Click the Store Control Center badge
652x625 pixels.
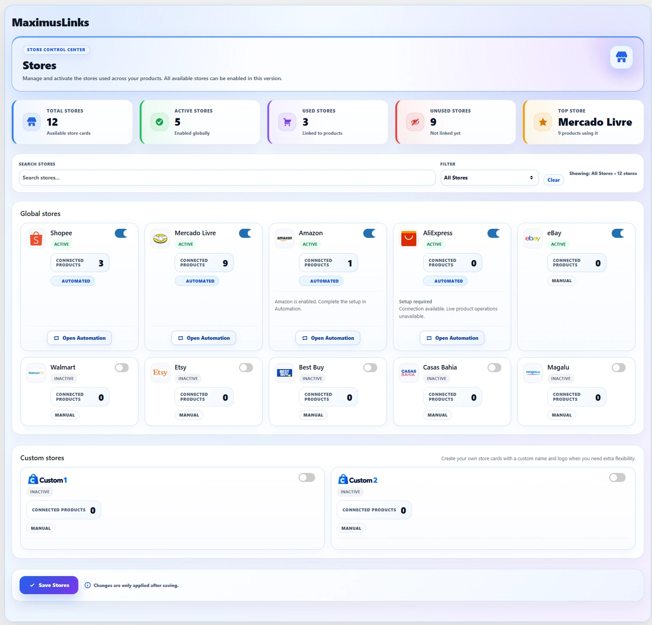click(56, 50)
